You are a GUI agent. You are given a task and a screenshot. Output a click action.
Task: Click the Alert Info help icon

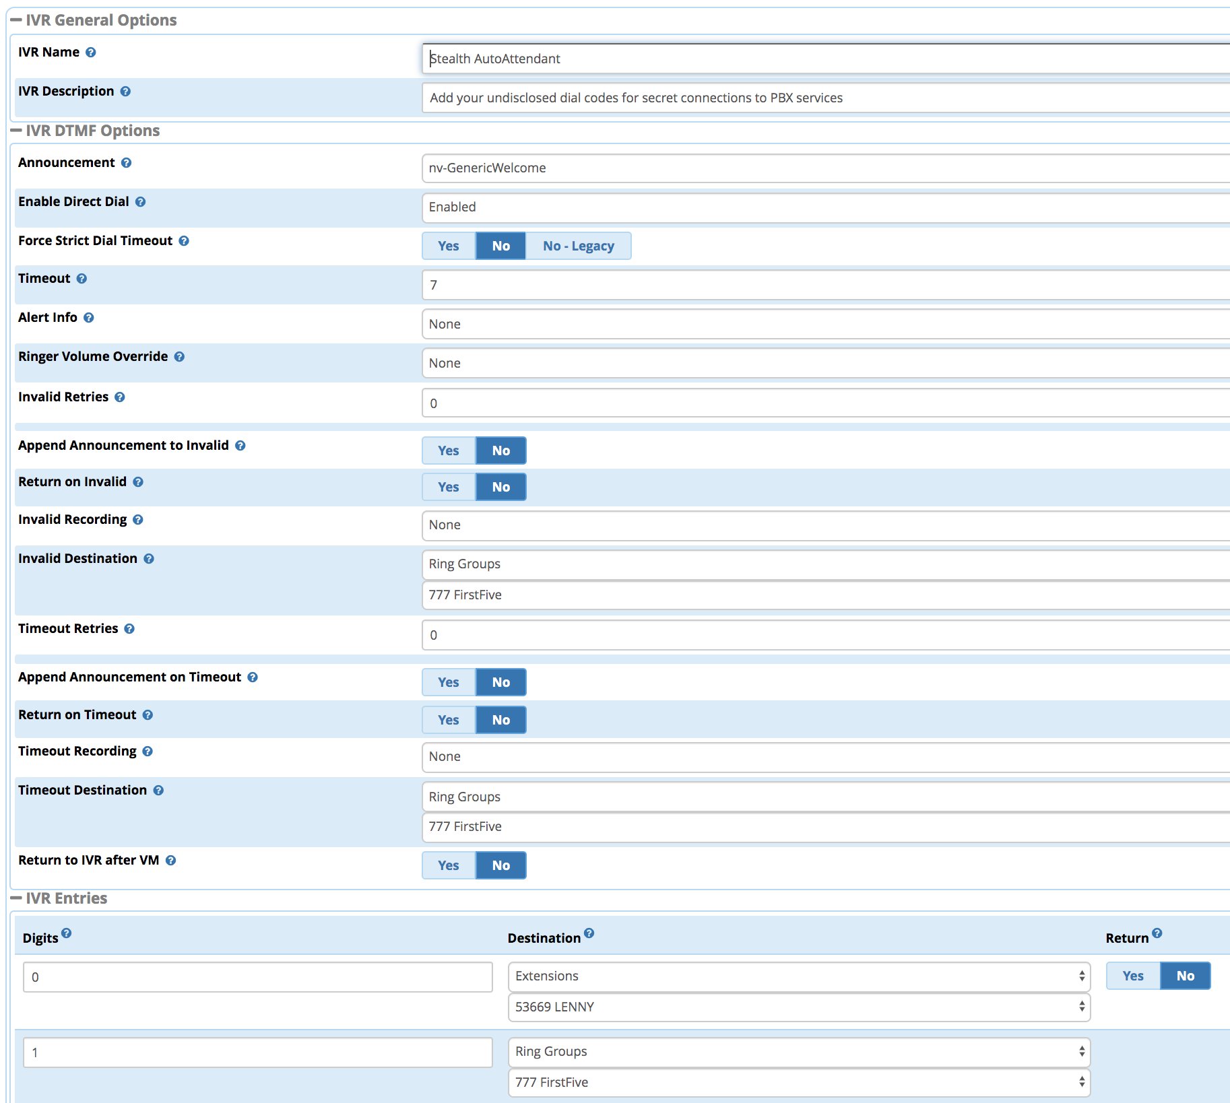click(x=90, y=317)
